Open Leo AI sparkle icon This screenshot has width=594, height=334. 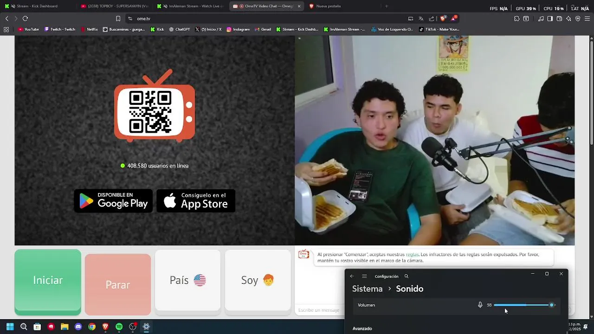click(568, 19)
